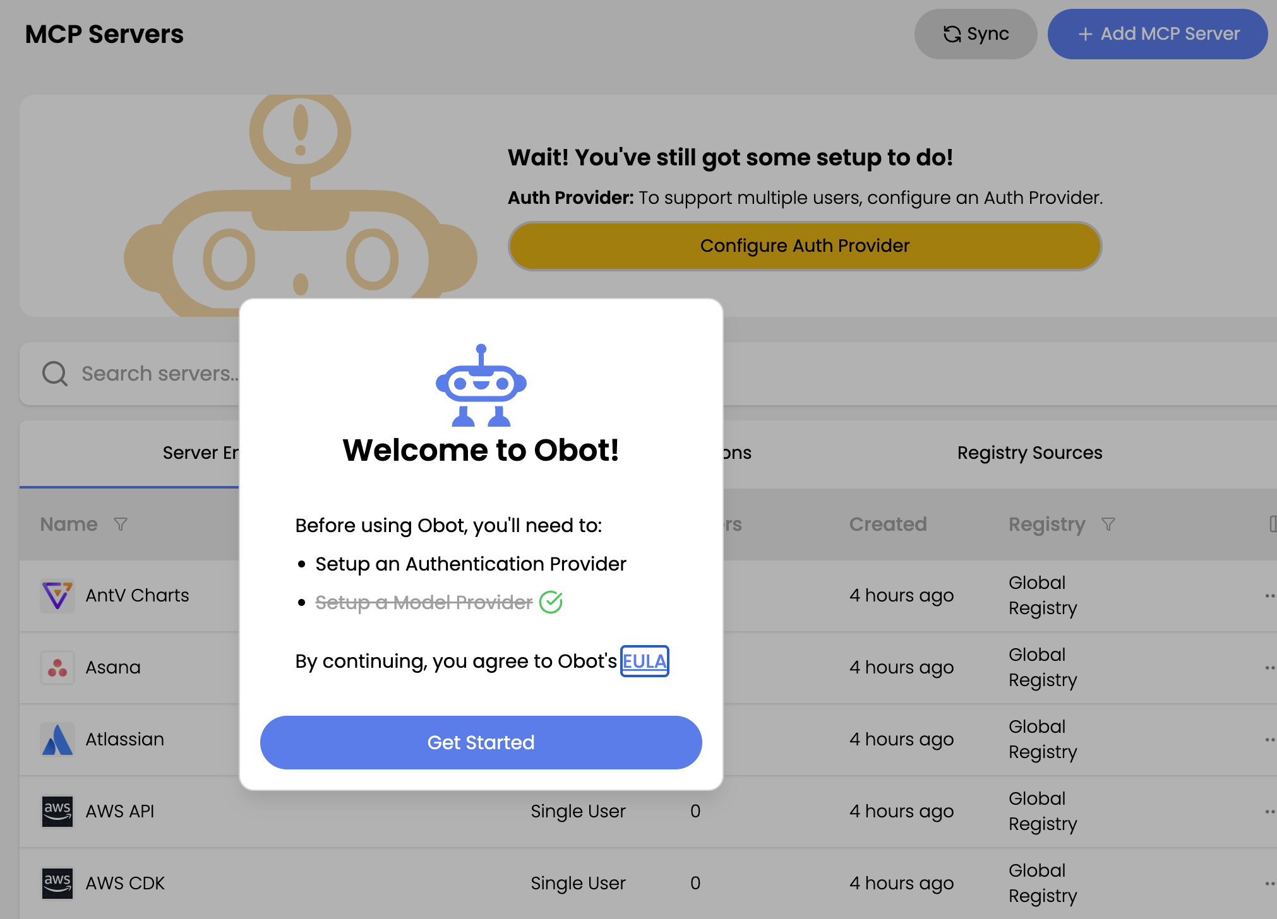Screen dimensions: 1277x919
Task: Open Obot's EULA link
Action: pos(644,661)
